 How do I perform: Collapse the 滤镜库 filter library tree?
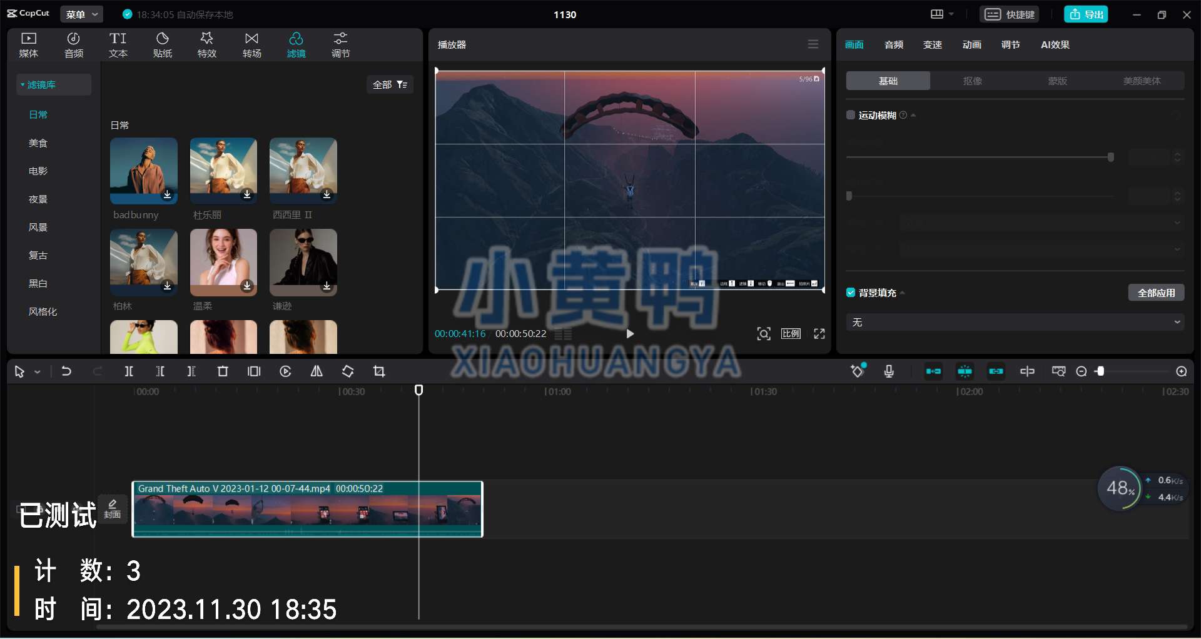(x=23, y=84)
